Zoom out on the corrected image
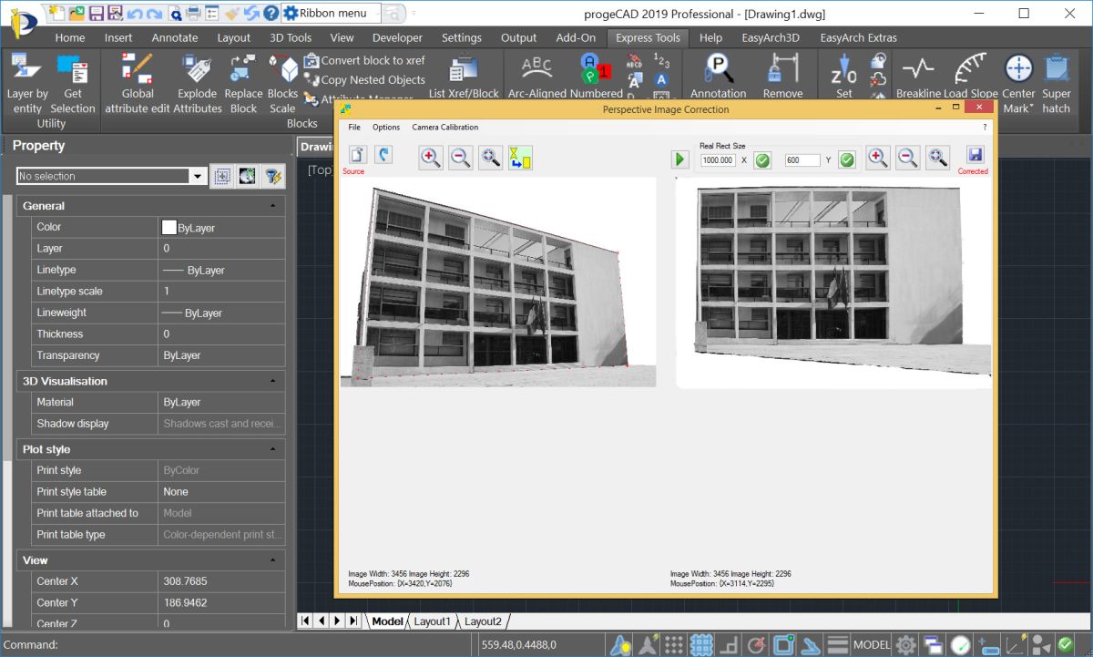Viewport: 1093px width, 657px height. point(907,158)
